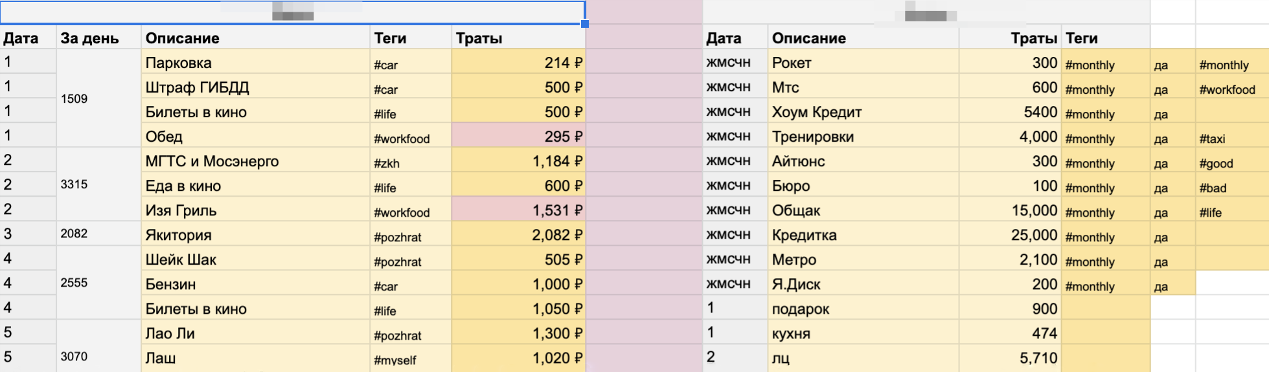
Task: Click the лц cell
Action: [x=863, y=357]
